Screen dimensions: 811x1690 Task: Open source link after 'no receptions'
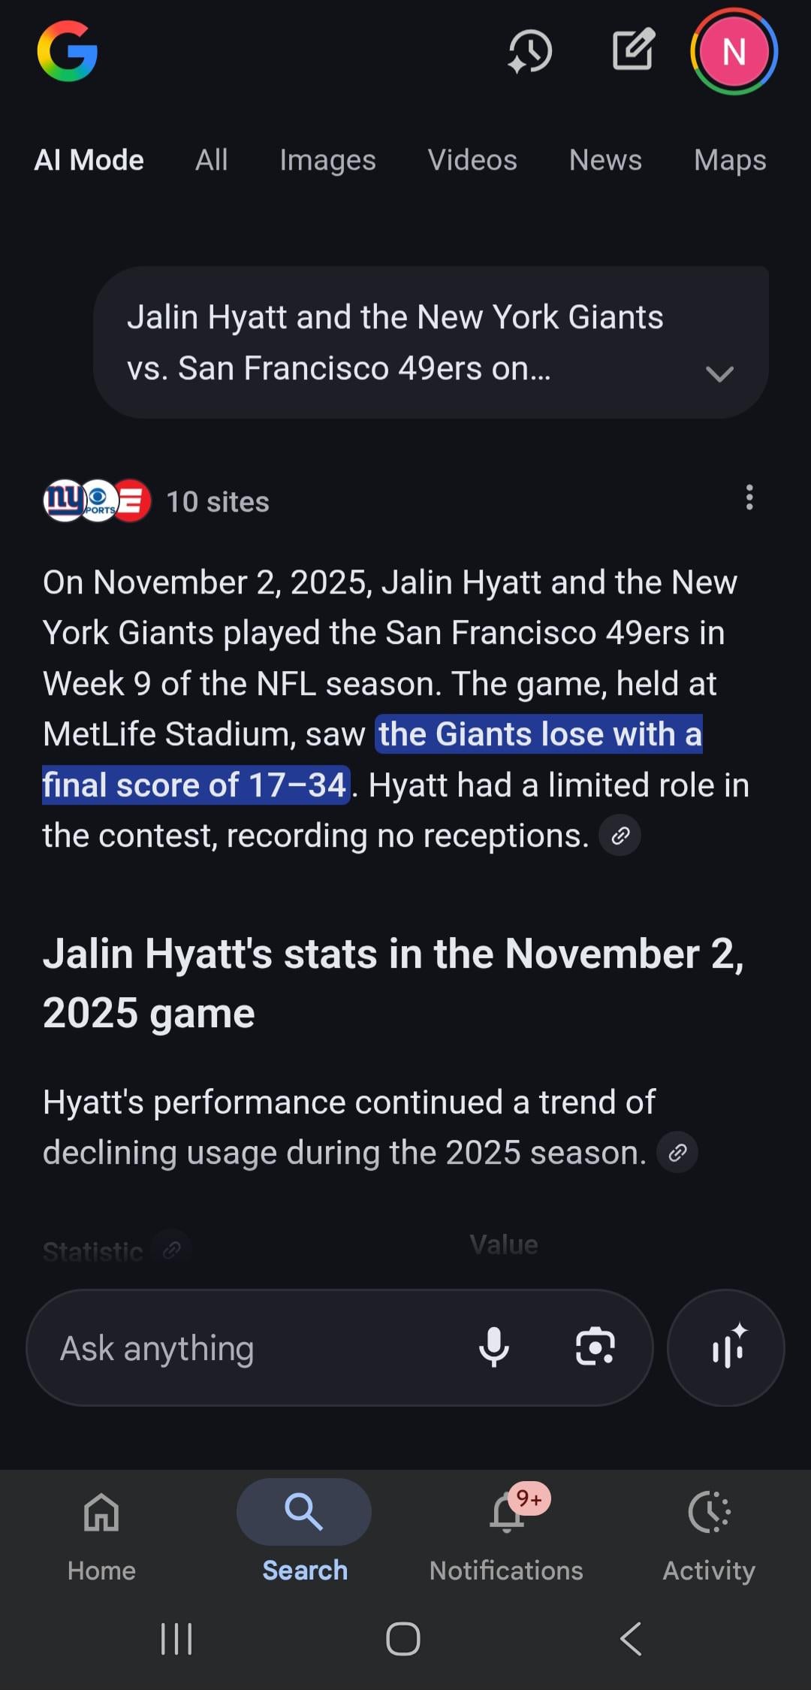point(620,836)
